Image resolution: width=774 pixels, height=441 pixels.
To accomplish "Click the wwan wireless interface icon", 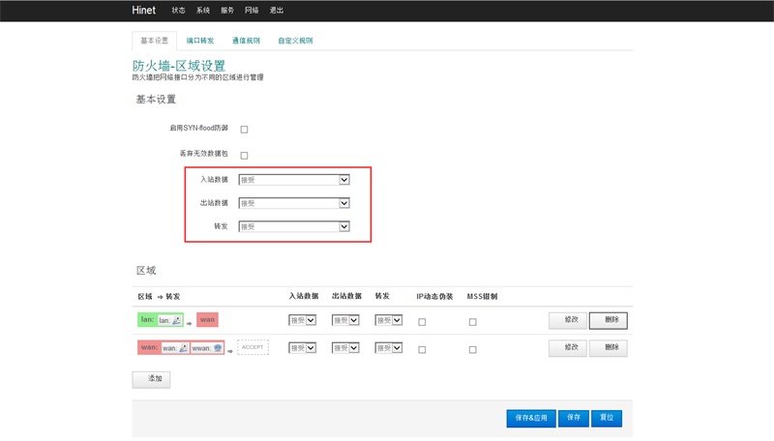I will click(219, 347).
